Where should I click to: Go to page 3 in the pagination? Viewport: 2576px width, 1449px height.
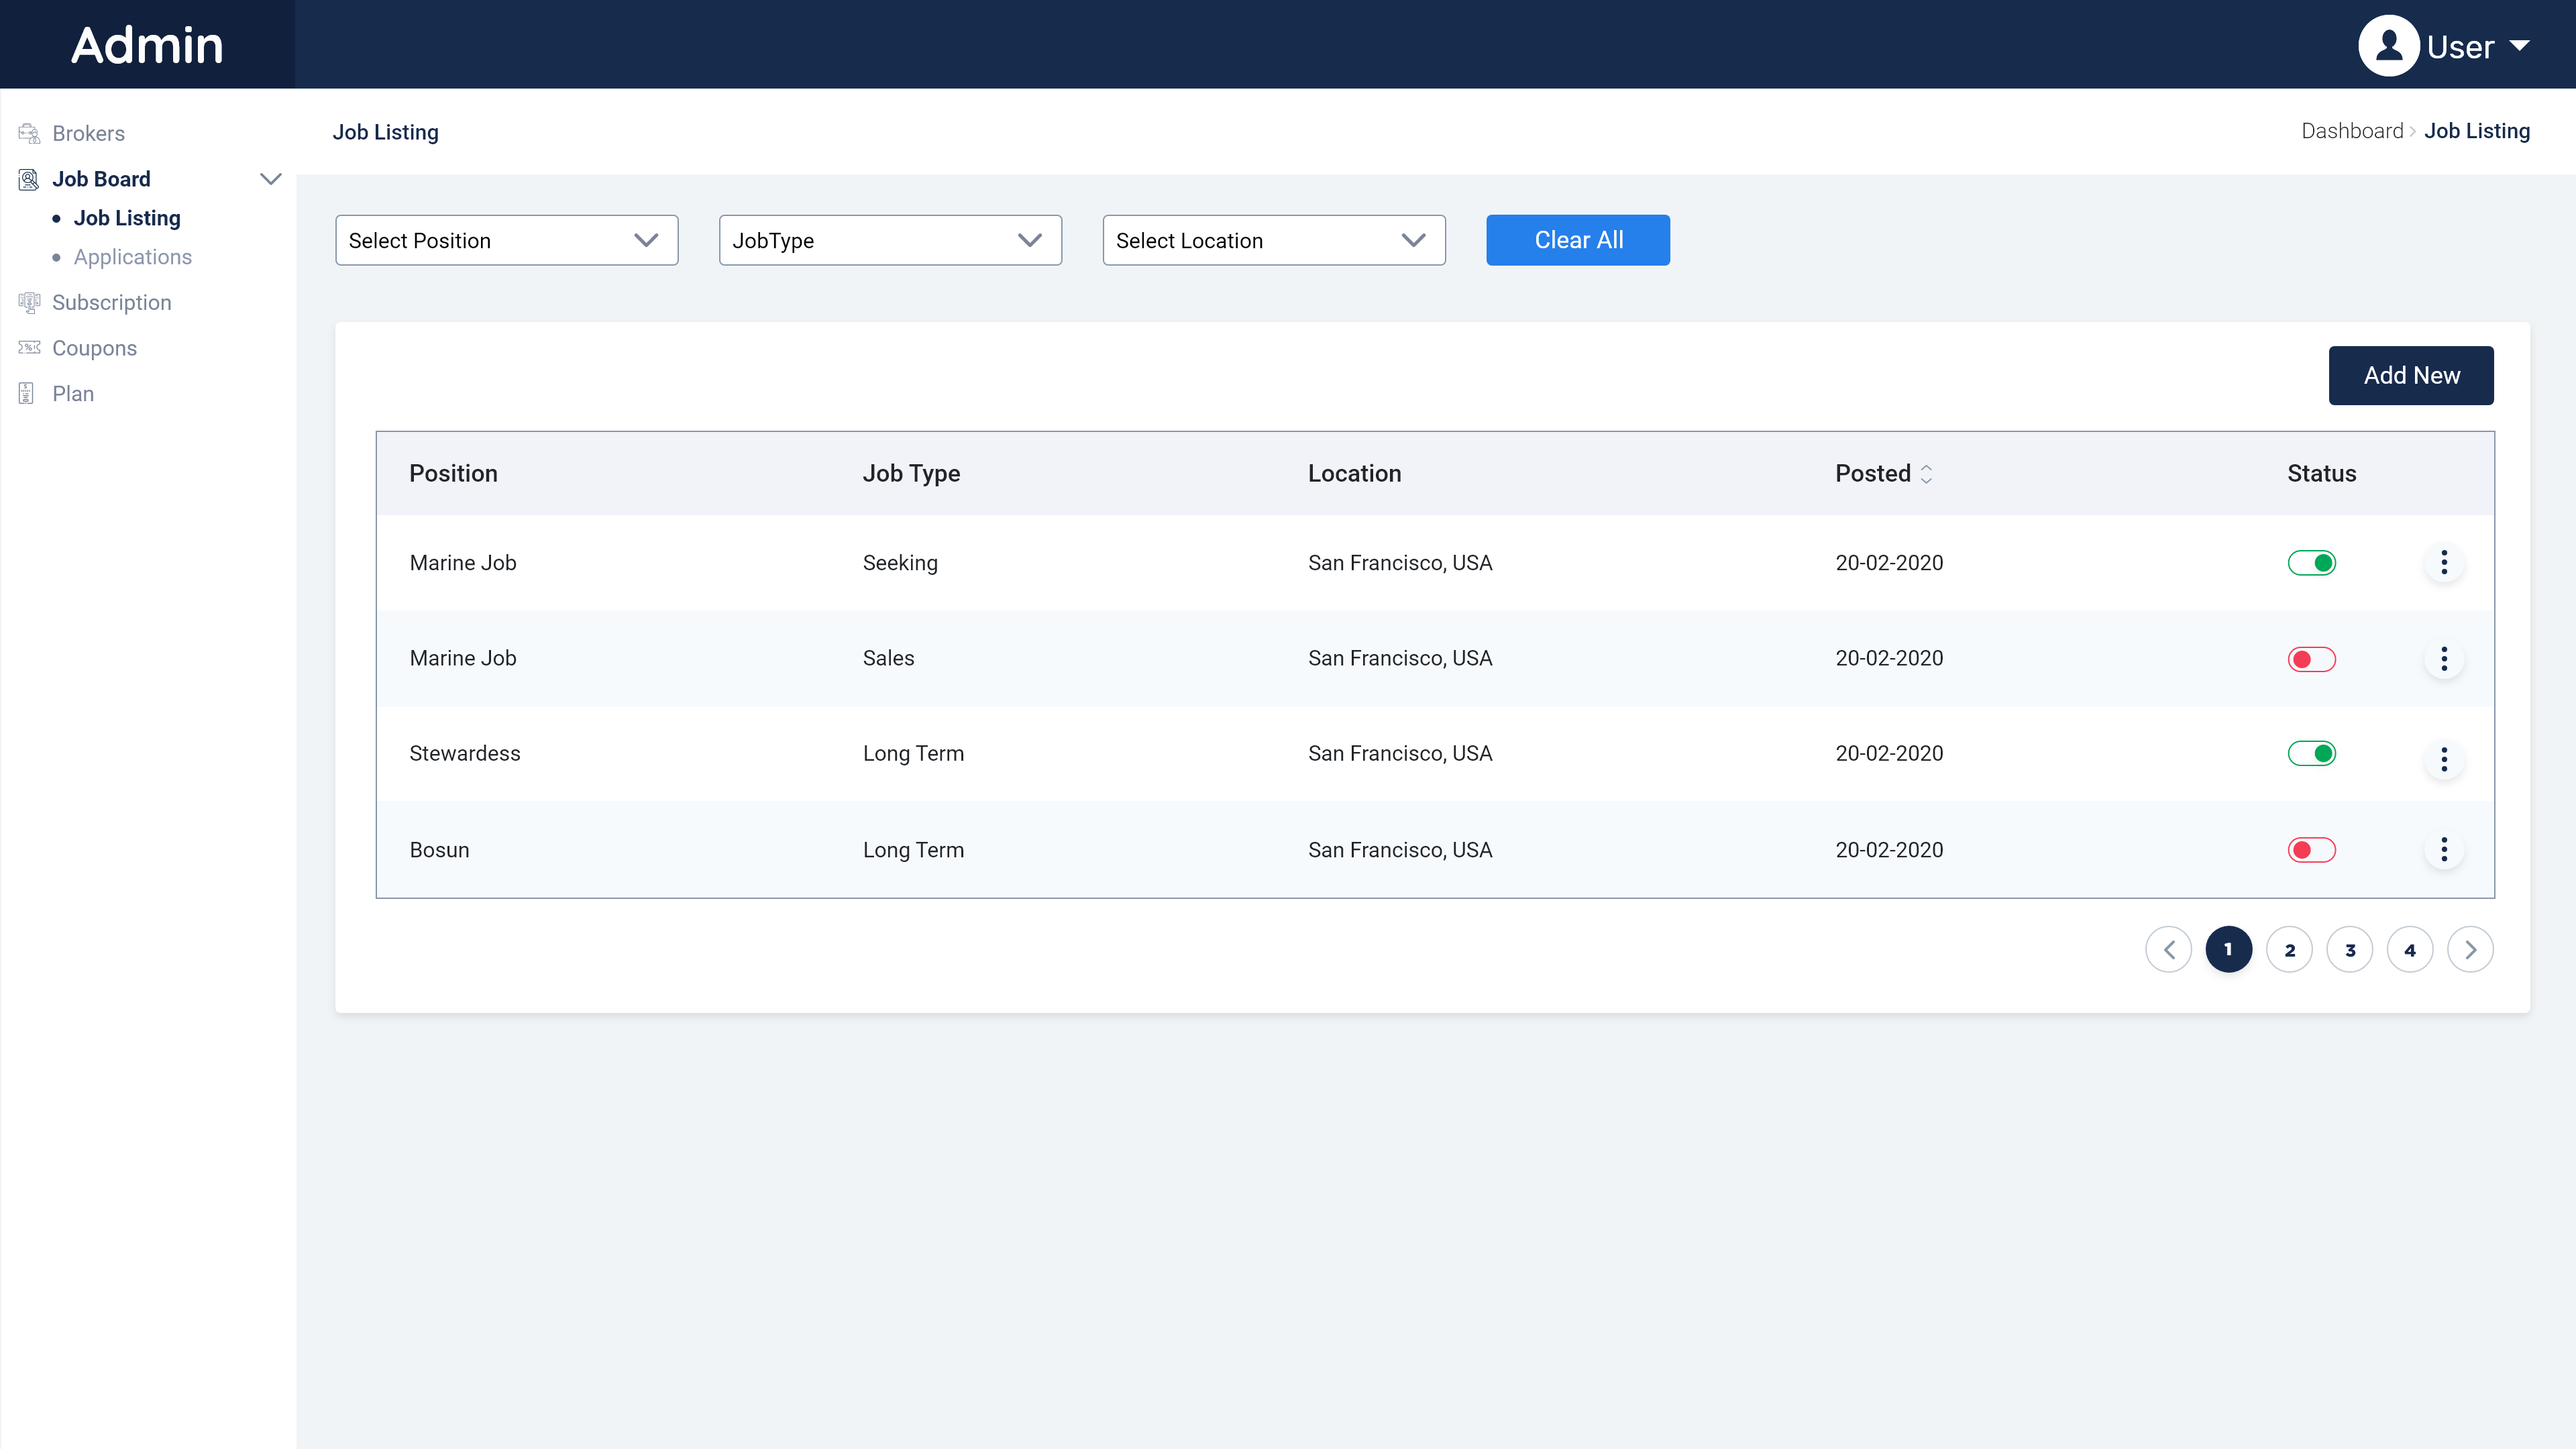[2349, 950]
